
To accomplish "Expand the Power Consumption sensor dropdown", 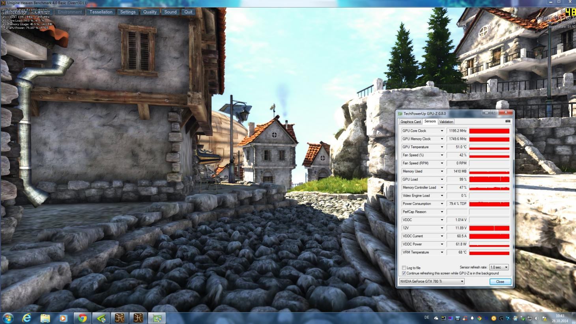I will (x=442, y=204).
